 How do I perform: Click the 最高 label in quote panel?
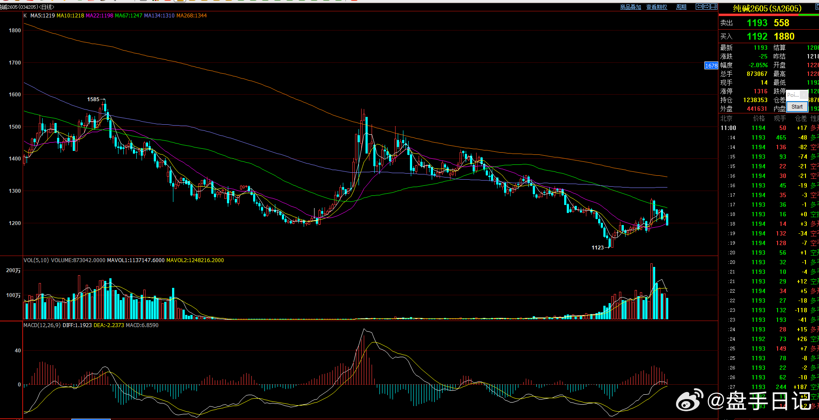779,74
